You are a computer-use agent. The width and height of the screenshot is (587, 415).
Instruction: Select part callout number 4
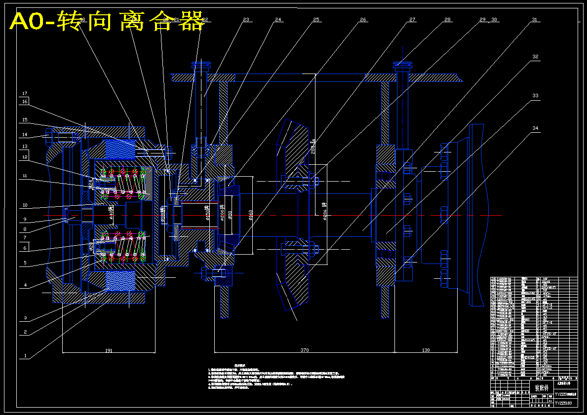click(25, 286)
